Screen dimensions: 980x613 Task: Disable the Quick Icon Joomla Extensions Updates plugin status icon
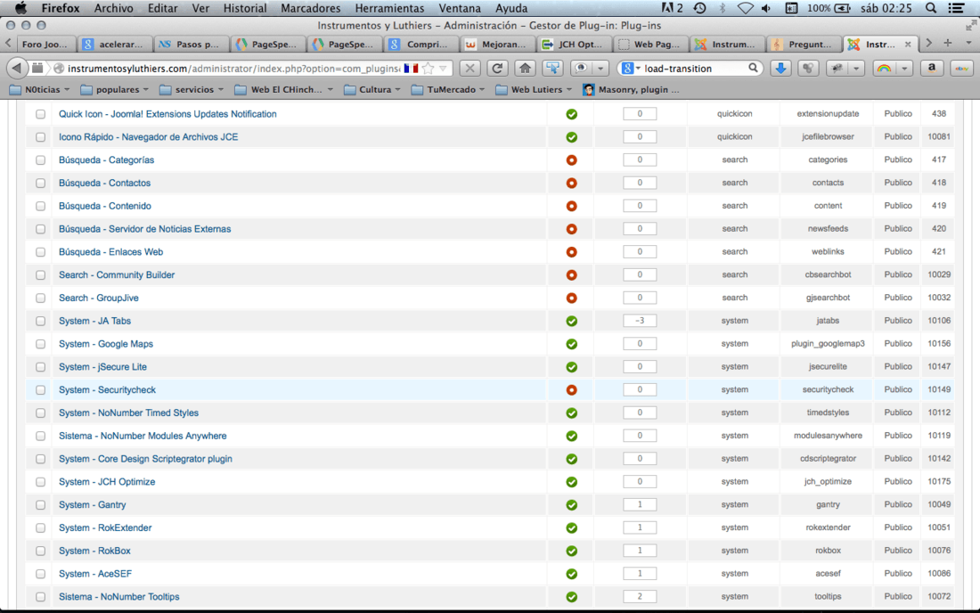571,114
